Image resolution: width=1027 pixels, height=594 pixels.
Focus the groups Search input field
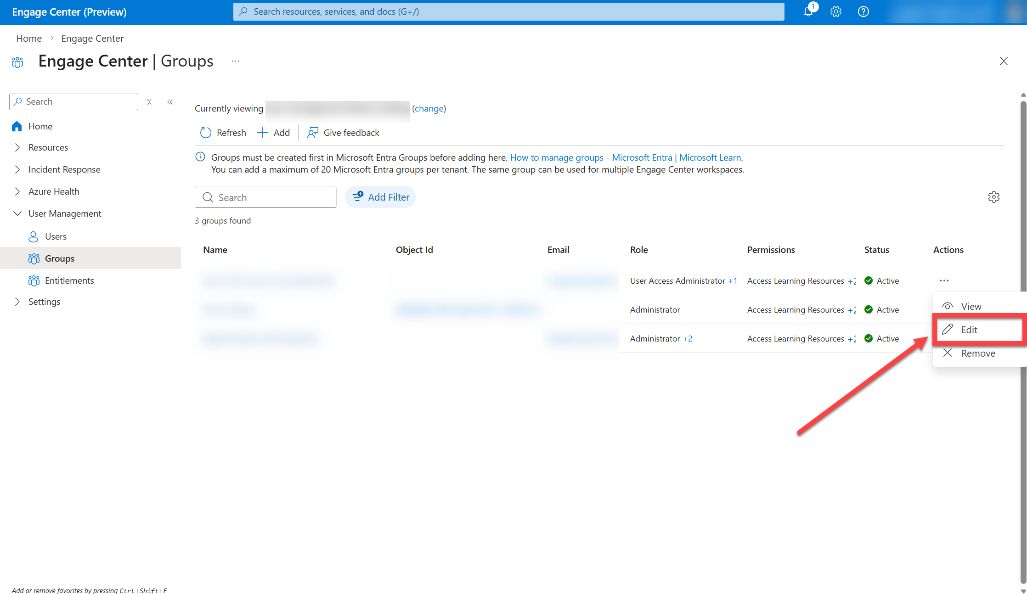click(x=265, y=197)
